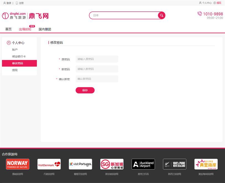Click the Singapore tourism board logo
The width and height of the screenshot is (225, 183).
click(x=112, y=164)
